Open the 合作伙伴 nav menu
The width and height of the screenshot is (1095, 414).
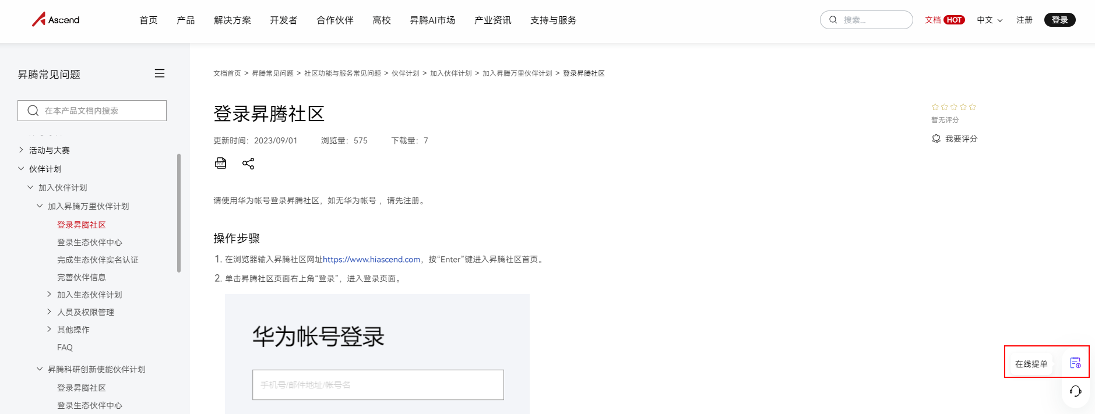point(335,20)
